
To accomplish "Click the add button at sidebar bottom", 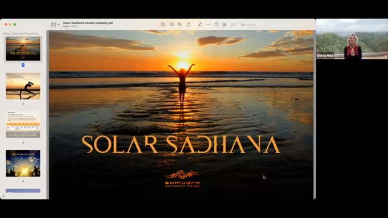I will [4, 196].
